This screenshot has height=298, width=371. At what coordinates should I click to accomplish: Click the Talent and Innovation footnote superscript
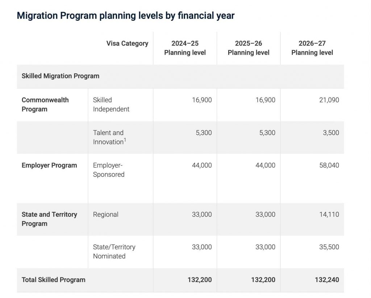pyautogui.click(x=125, y=140)
